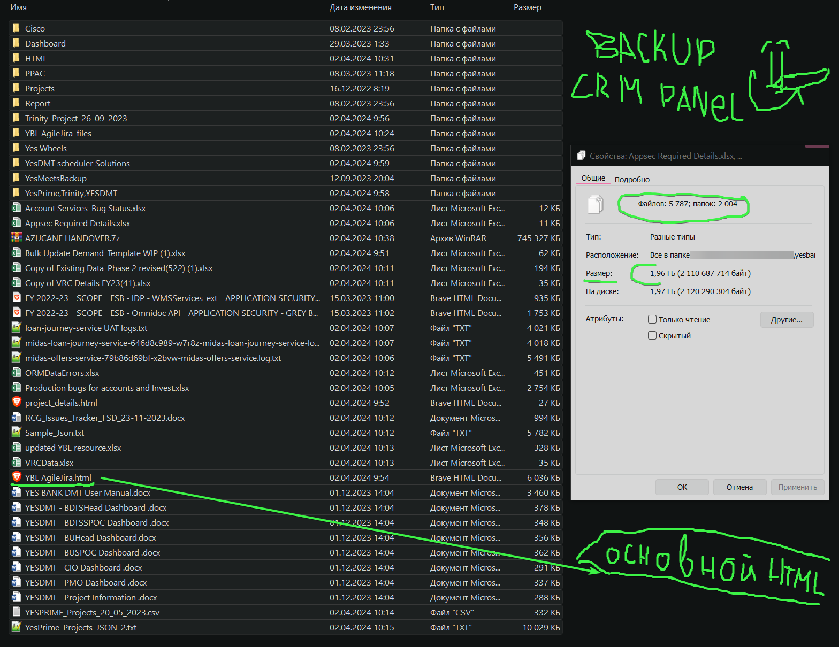Click the Trinity_Project_26_09_2023 folder icon
The image size is (839, 647).
[x=16, y=118]
